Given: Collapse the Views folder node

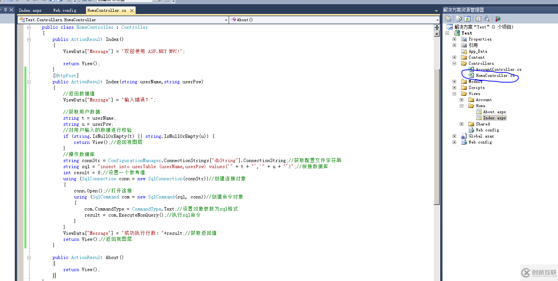Looking at the screenshot, I should [x=454, y=94].
